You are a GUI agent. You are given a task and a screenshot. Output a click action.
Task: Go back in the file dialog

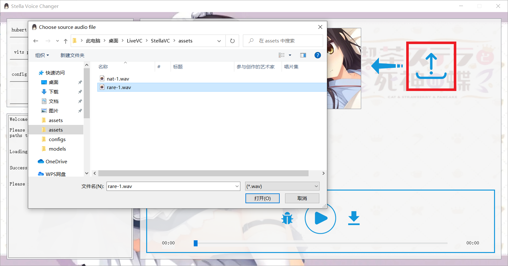pyautogui.click(x=36, y=41)
